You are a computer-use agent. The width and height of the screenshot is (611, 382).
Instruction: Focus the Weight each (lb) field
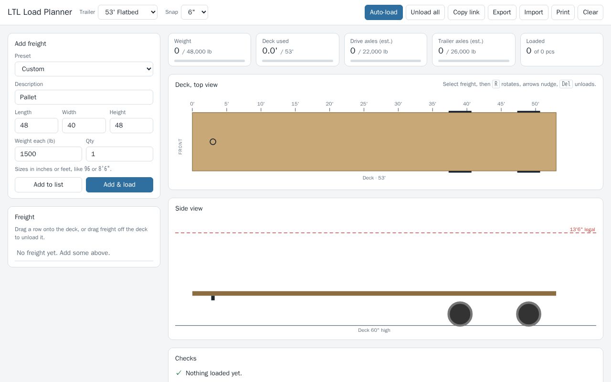coord(48,154)
